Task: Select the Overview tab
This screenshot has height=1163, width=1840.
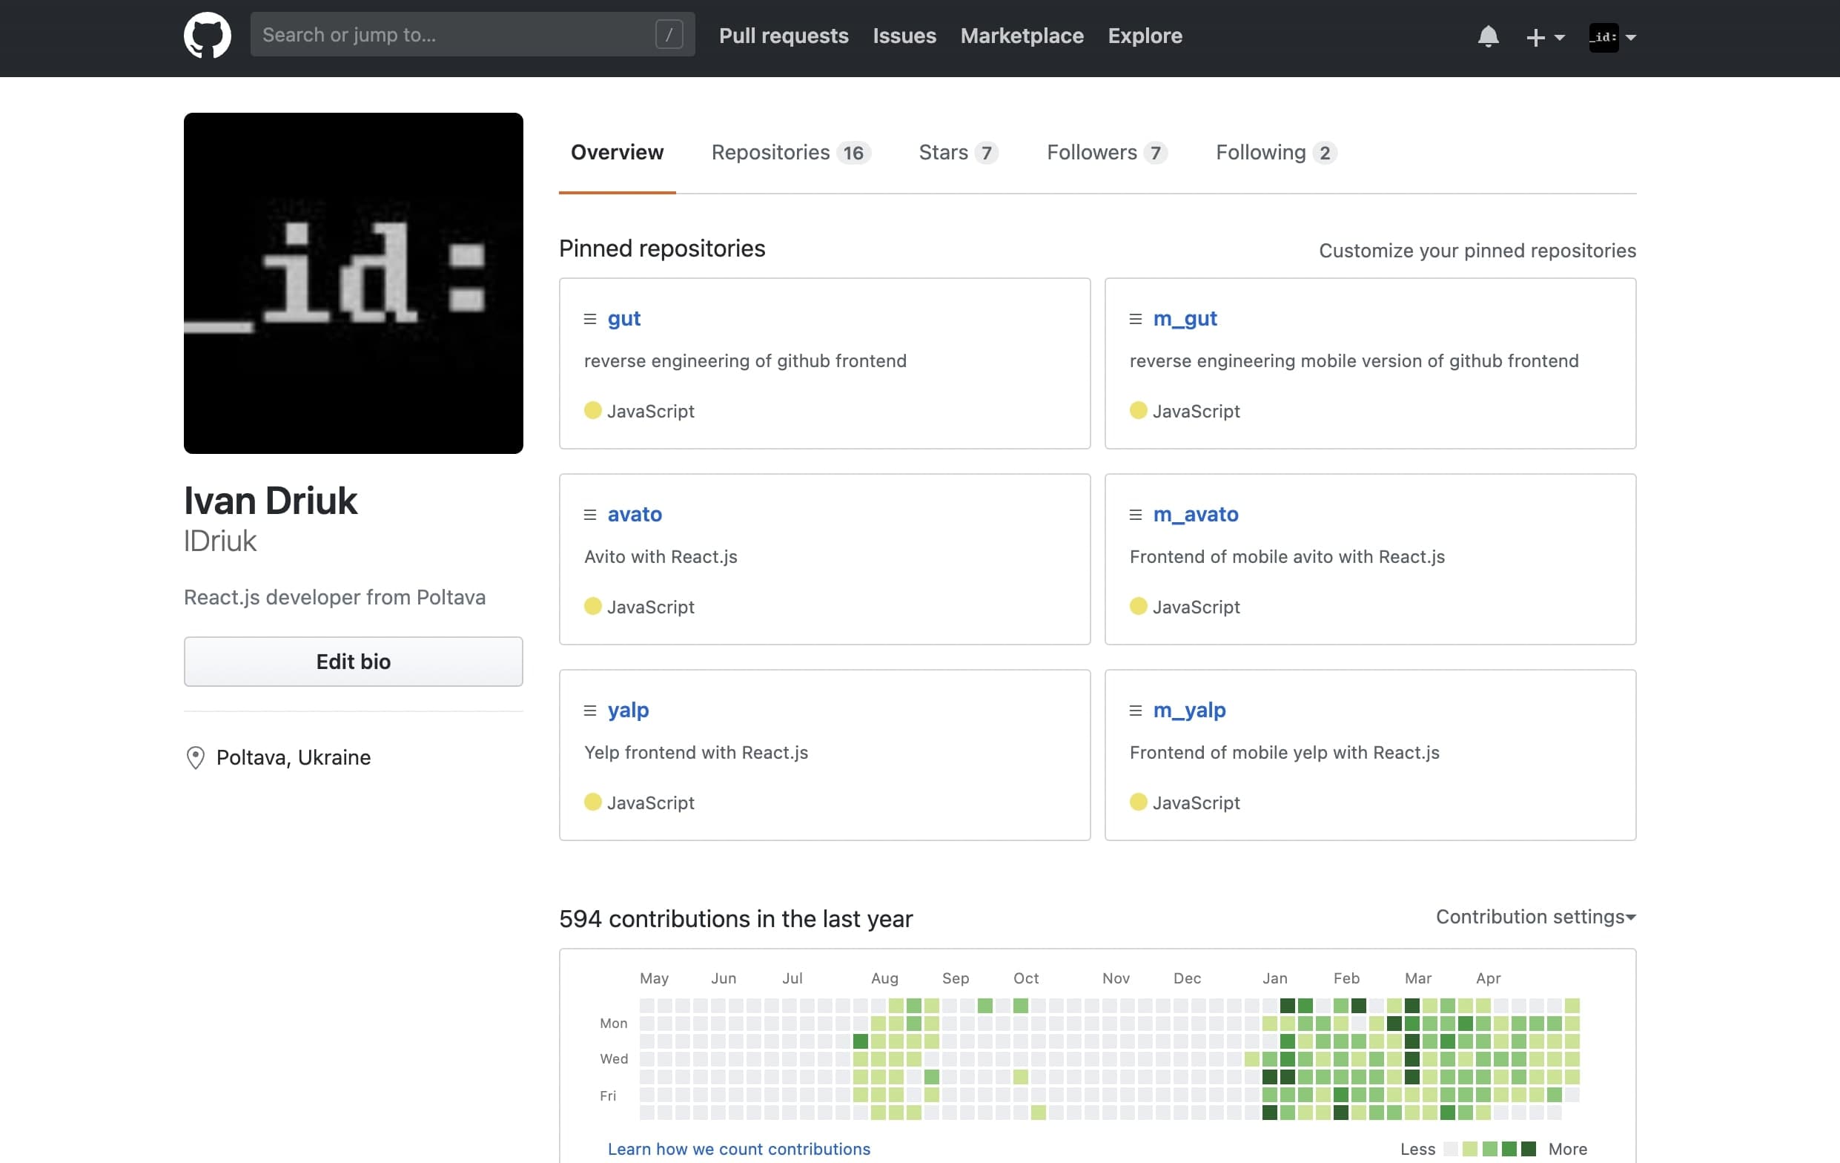Action: [618, 153]
